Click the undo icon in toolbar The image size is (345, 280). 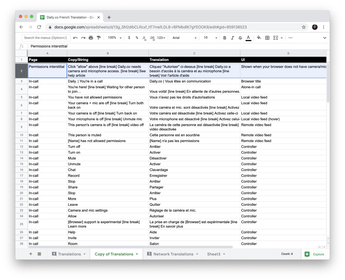(x=75, y=38)
